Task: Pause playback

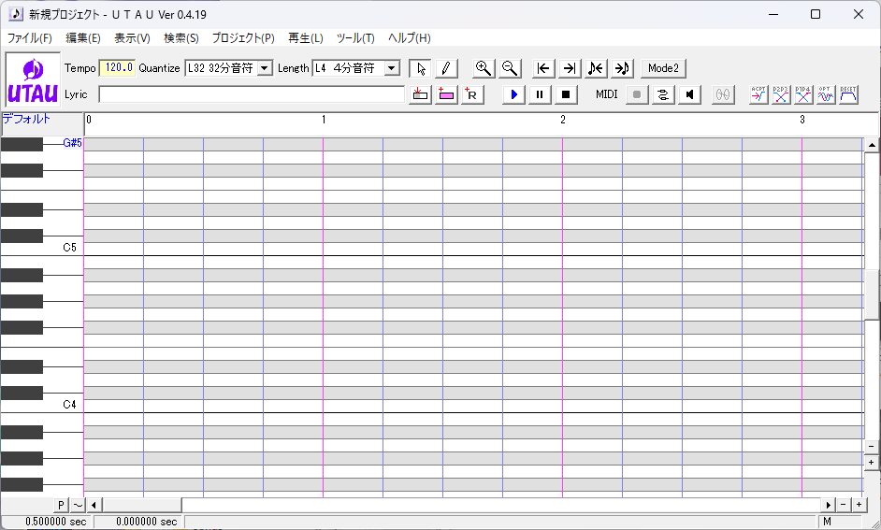Action: click(540, 94)
